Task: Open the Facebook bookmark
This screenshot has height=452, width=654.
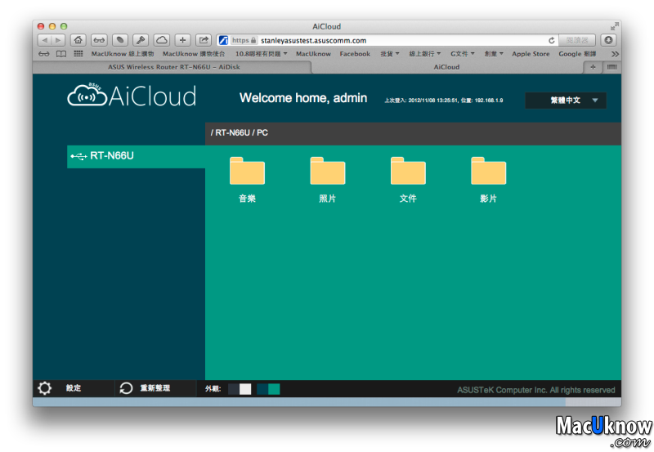Action: [x=355, y=54]
